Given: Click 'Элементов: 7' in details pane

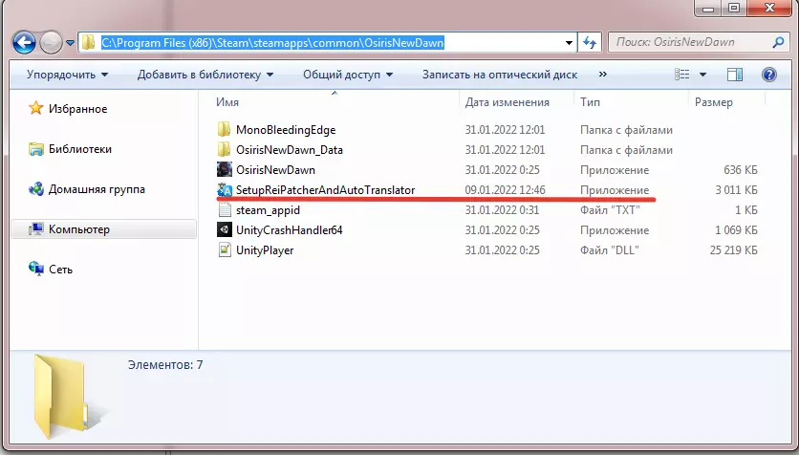Looking at the screenshot, I should pos(165,365).
